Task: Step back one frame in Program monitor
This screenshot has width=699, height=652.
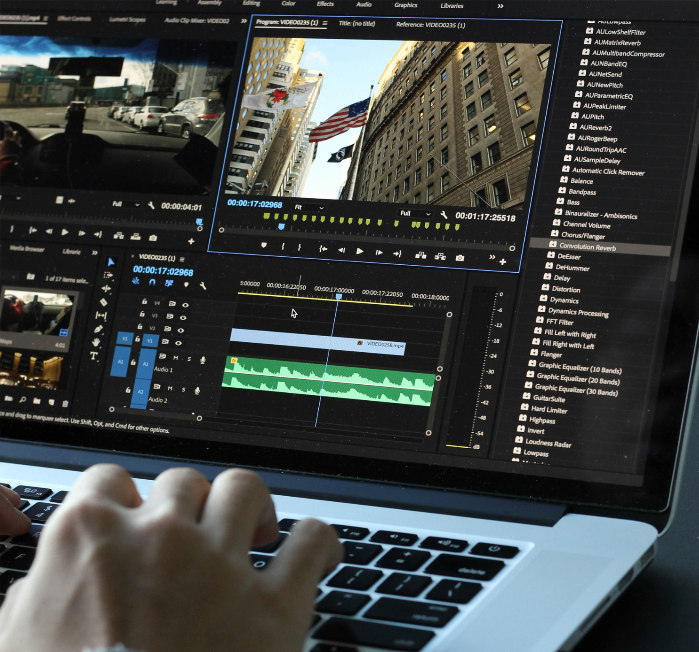Action: (x=341, y=250)
